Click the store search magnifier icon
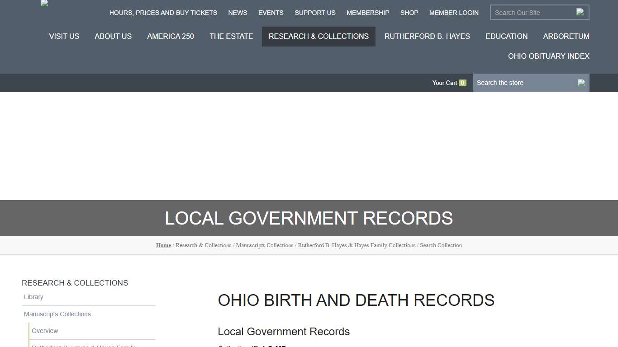The width and height of the screenshot is (618, 347). pyautogui.click(x=581, y=83)
